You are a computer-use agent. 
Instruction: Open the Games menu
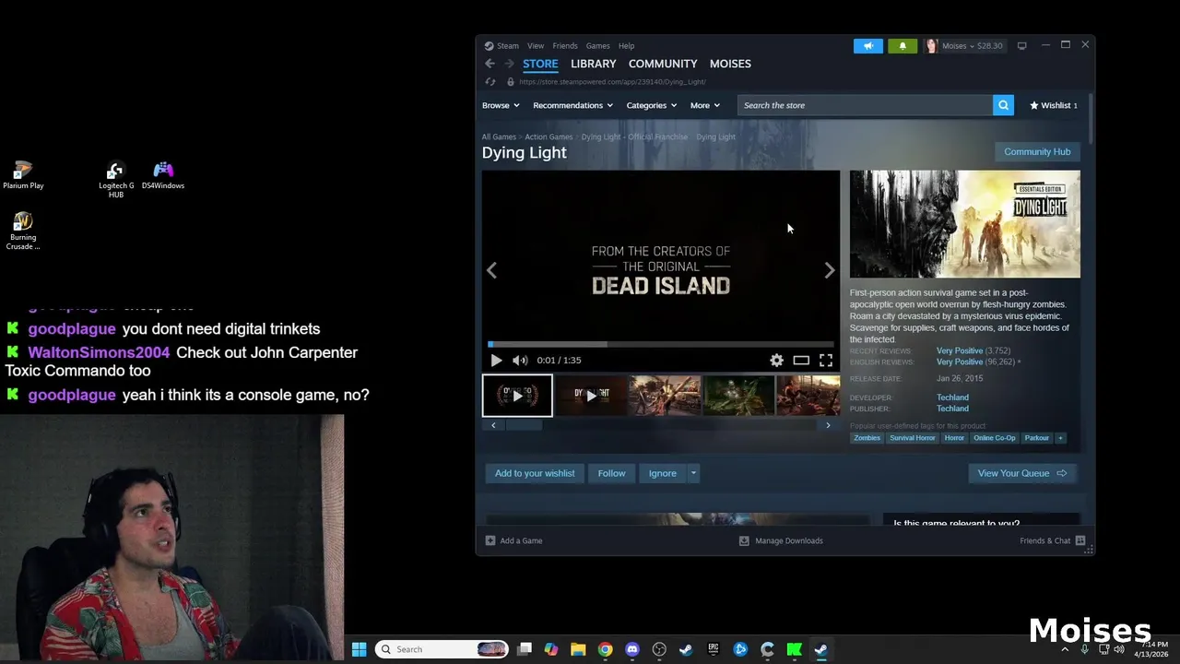click(x=598, y=45)
